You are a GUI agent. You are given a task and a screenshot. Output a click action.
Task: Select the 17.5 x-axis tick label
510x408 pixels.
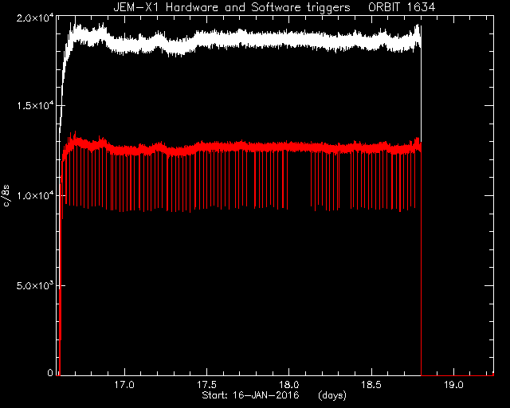[207, 385]
